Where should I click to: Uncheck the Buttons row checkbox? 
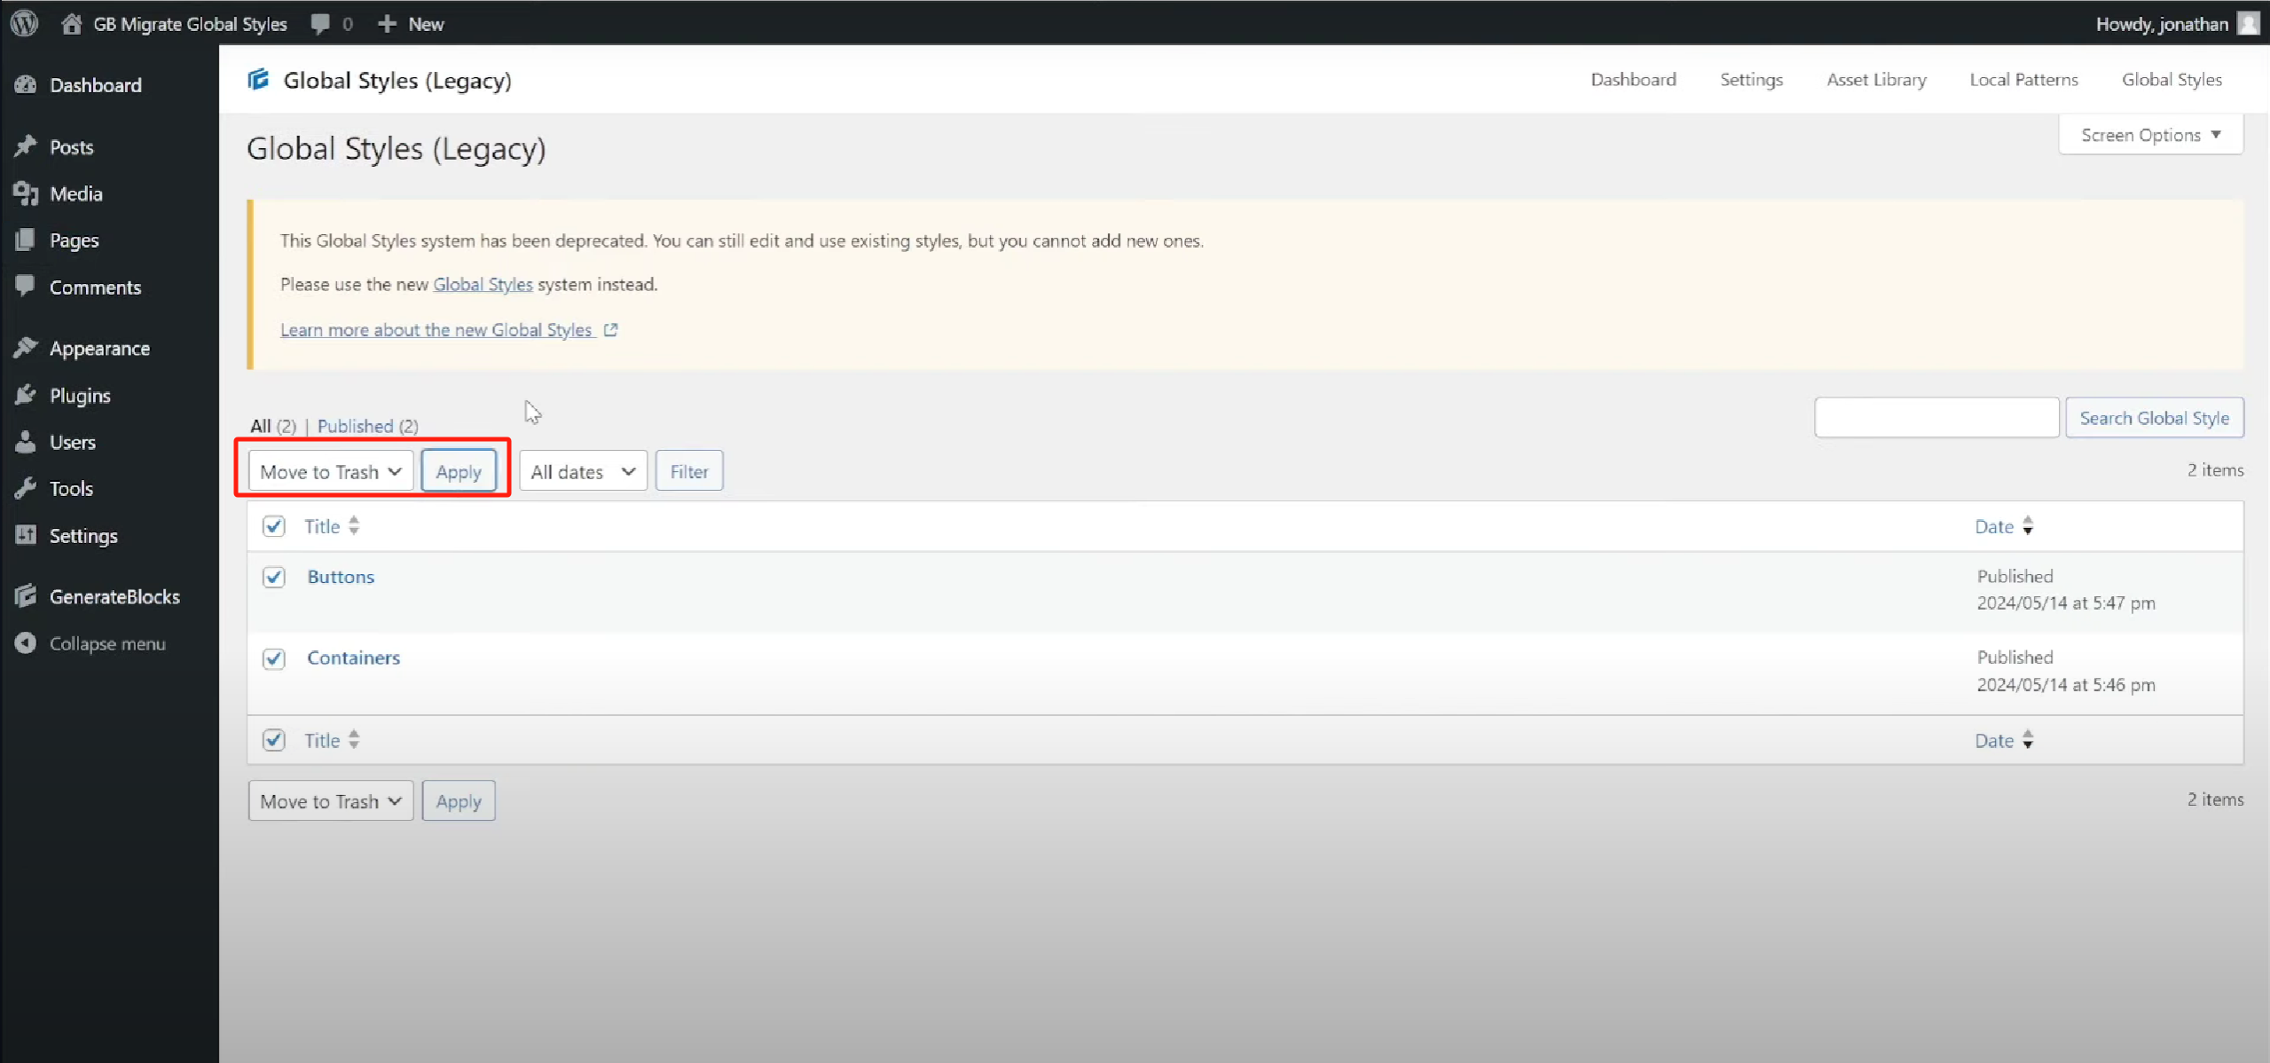coord(274,577)
